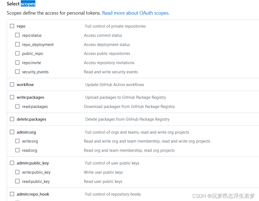The width and height of the screenshot is (259, 201).
Task: Enable the read:packages scope
Action: coord(17,106)
